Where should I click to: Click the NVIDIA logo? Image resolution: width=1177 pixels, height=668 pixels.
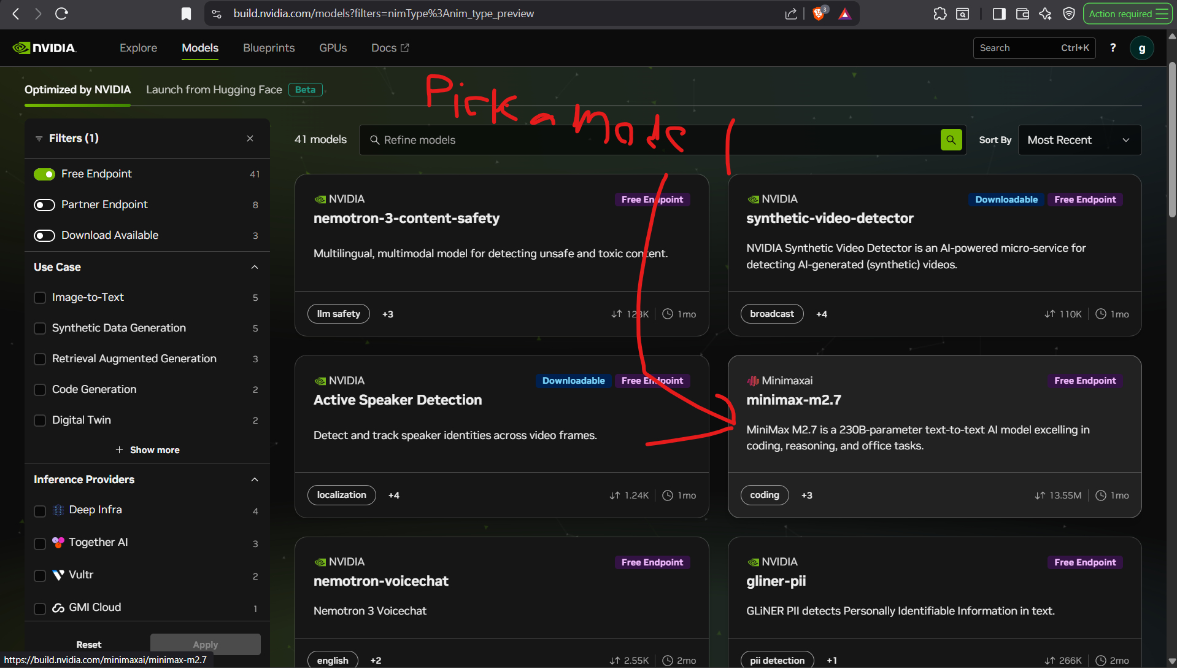click(45, 48)
